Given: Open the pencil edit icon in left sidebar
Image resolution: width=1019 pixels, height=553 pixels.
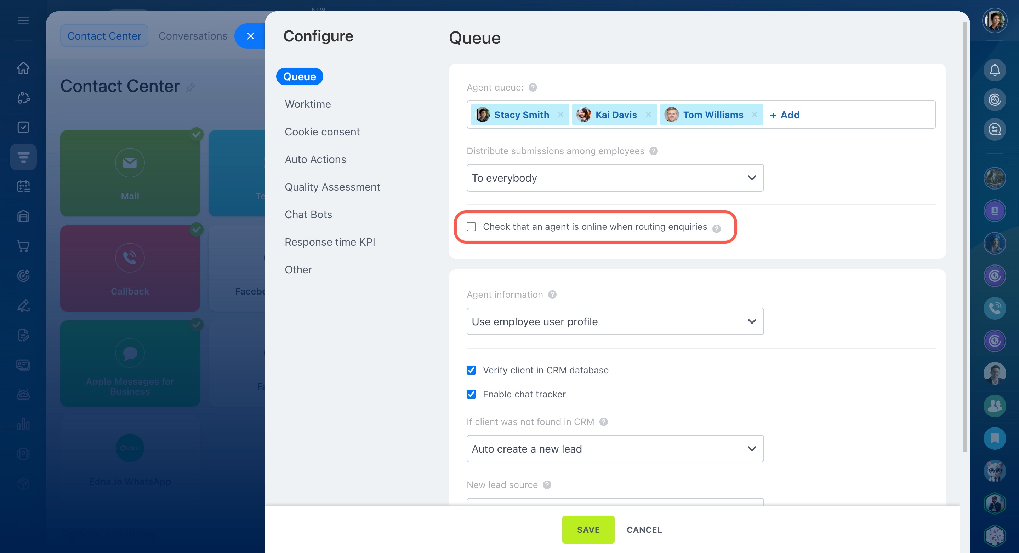Looking at the screenshot, I should [23, 305].
